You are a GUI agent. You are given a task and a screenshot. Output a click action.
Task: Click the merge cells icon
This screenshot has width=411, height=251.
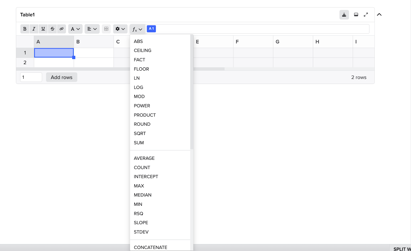click(x=106, y=29)
